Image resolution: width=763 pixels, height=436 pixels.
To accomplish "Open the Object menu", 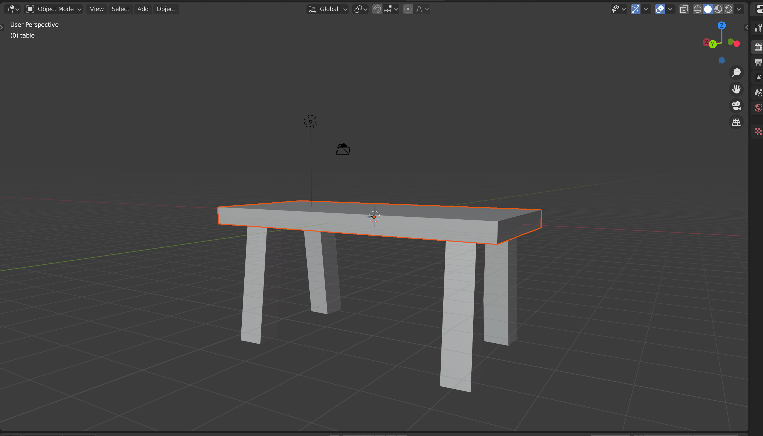I will coord(166,9).
